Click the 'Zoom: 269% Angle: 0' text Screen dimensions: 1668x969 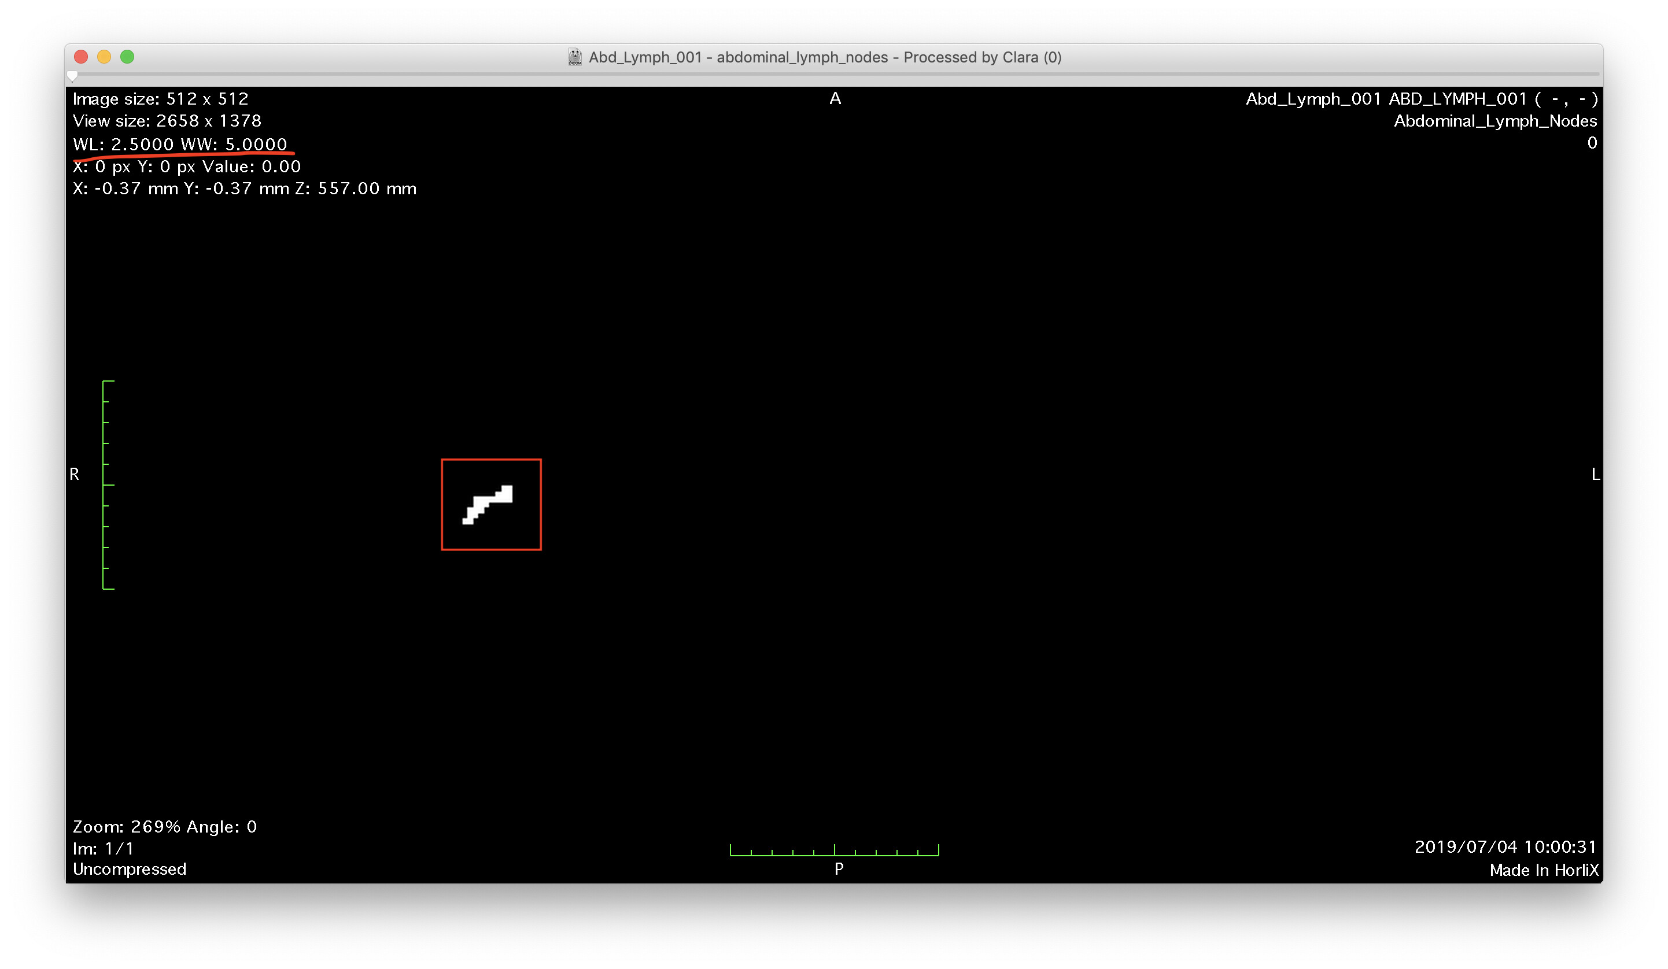(x=165, y=827)
